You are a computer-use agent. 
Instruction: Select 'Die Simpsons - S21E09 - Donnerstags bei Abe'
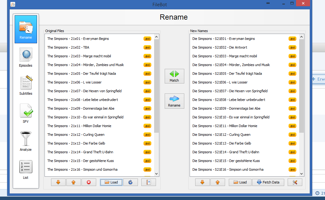click(x=245, y=108)
